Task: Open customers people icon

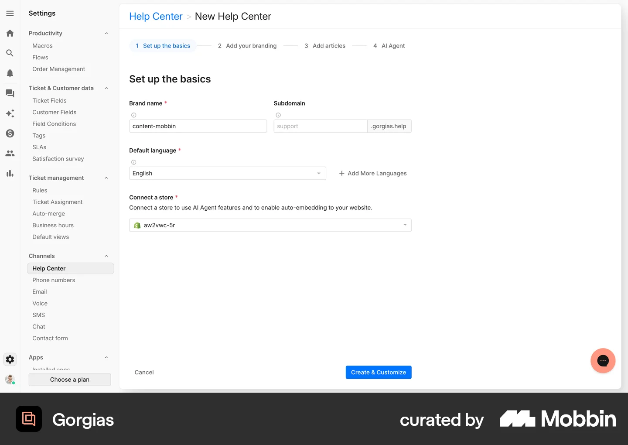Action: 10,154
